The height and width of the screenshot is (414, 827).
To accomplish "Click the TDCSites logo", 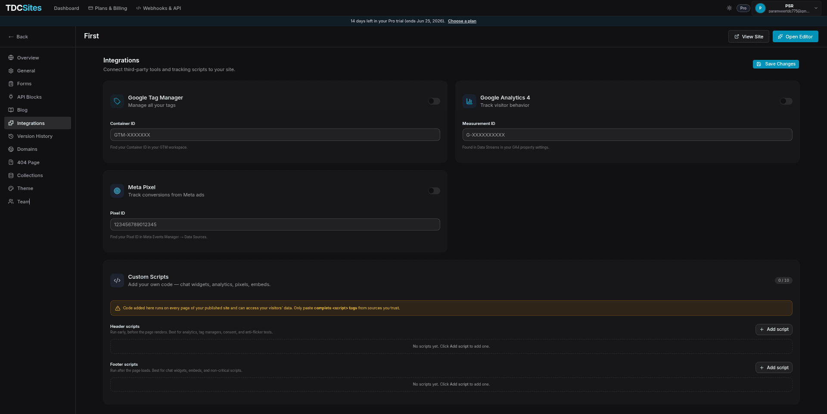I will (x=24, y=8).
